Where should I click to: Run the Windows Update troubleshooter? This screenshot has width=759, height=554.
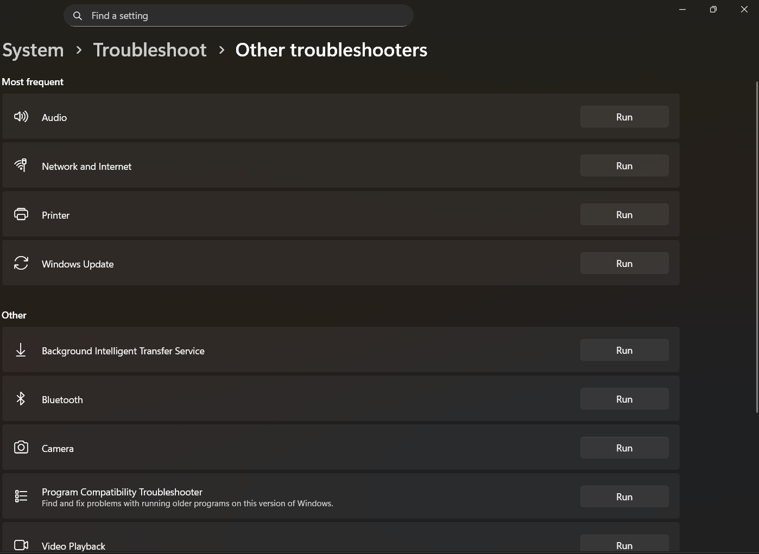coord(624,263)
